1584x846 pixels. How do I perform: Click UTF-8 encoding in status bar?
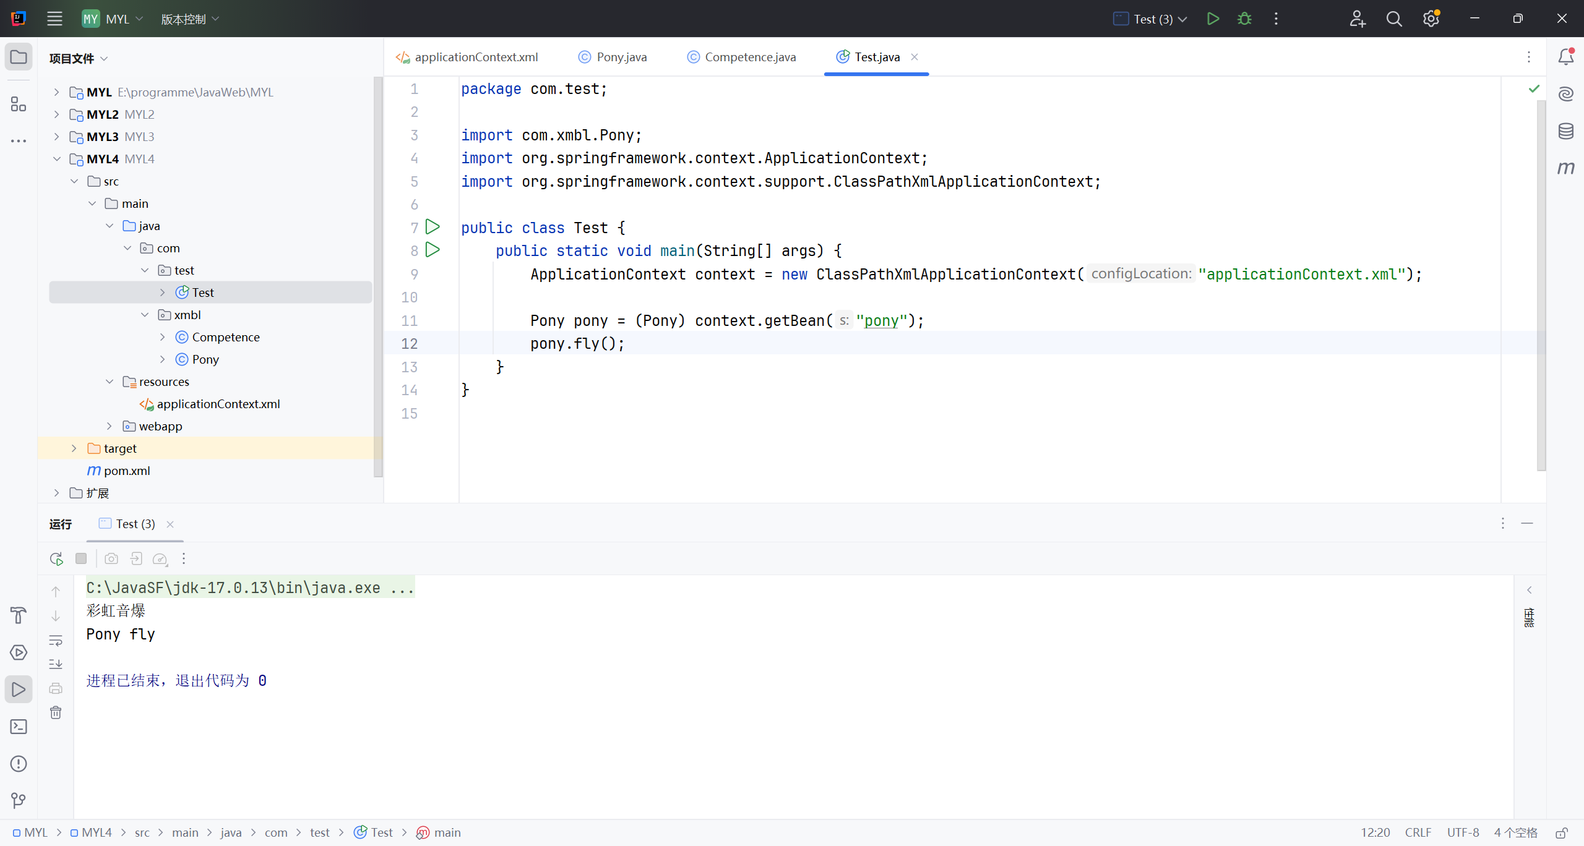pyautogui.click(x=1463, y=832)
